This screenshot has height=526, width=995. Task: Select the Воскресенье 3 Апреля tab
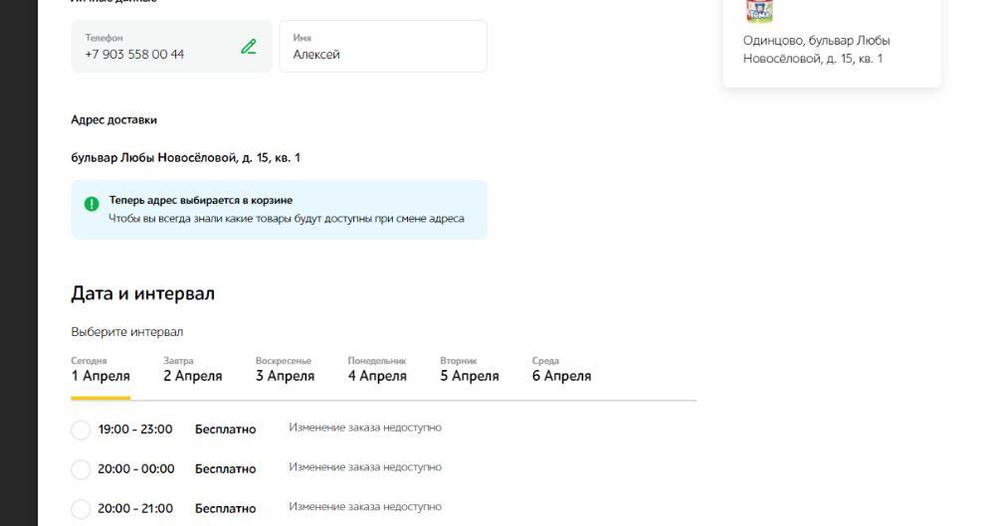(x=285, y=370)
